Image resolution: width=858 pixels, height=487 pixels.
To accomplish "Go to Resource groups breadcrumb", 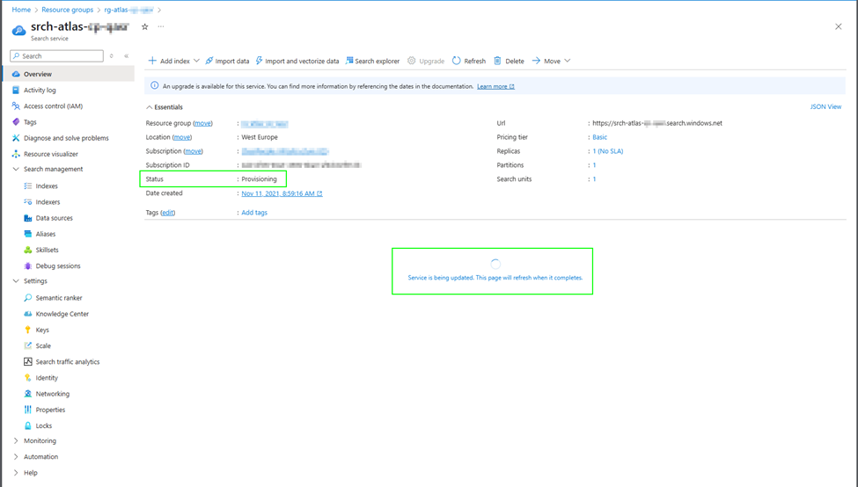I will [67, 10].
